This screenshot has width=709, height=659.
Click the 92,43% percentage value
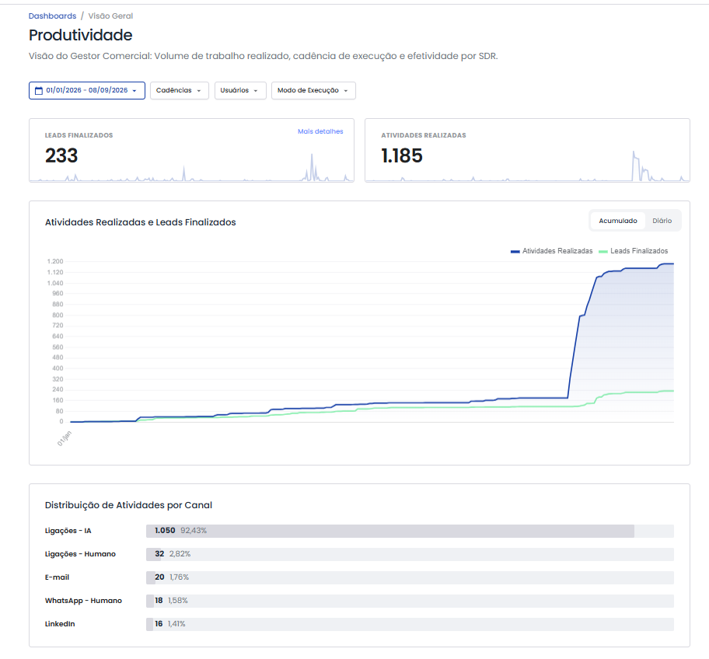[x=194, y=531]
